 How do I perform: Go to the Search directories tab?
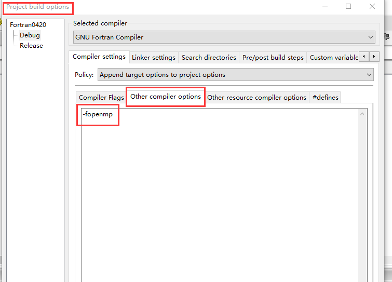[x=209, y=57]
